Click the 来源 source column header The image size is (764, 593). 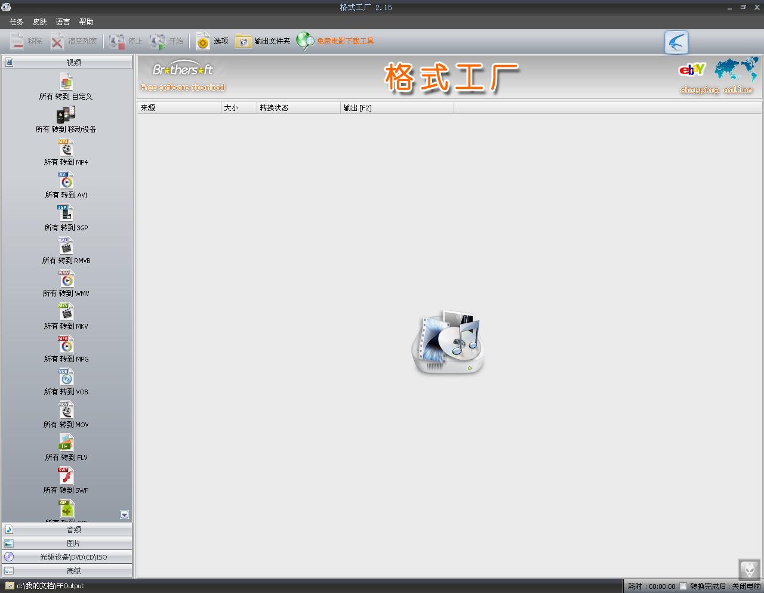[x=178, y=108]
